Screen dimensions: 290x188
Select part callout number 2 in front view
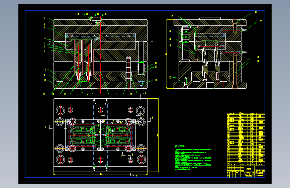[x=45, y=24]
